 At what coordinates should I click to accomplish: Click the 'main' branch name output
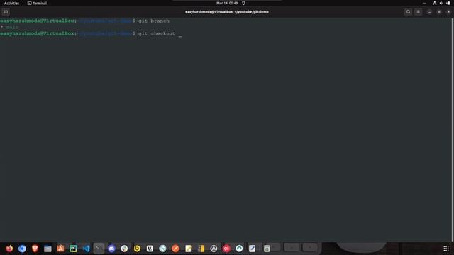click(x=12, y=27)
